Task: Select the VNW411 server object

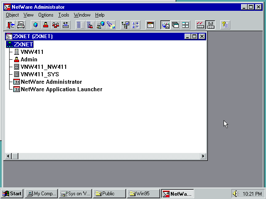Action: (x=32, y=52)
